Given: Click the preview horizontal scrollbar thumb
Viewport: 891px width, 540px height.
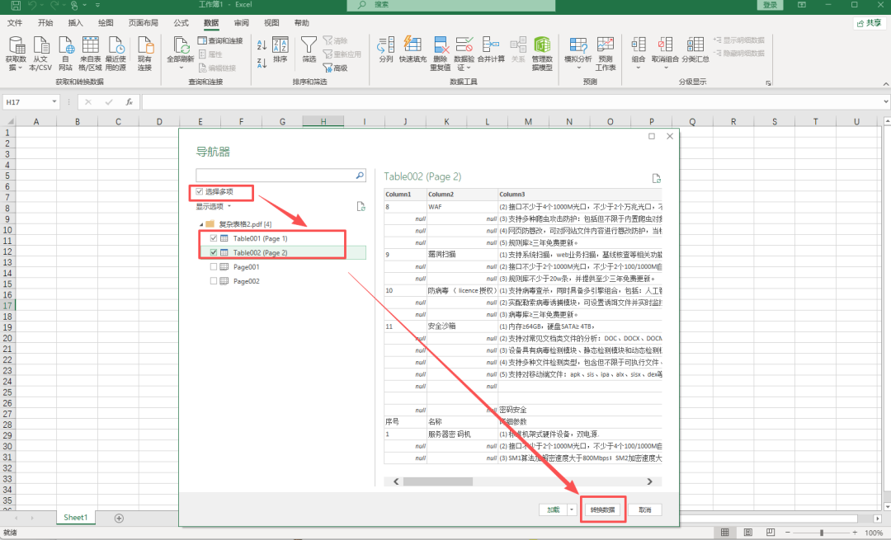Looking at the screenshot, I should tap(437, 481).
